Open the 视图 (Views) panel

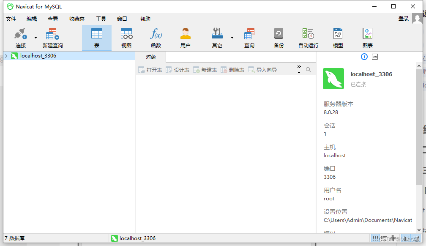126,37
